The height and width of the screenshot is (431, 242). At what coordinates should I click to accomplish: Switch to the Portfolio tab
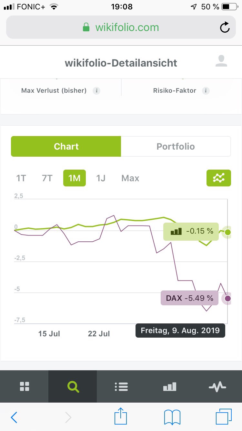176,146
